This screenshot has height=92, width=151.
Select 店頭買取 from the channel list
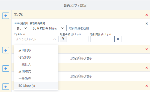(36, 50)
